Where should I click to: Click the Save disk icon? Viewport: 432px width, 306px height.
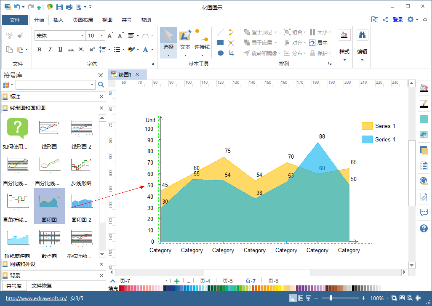click(x=59, y=7)
